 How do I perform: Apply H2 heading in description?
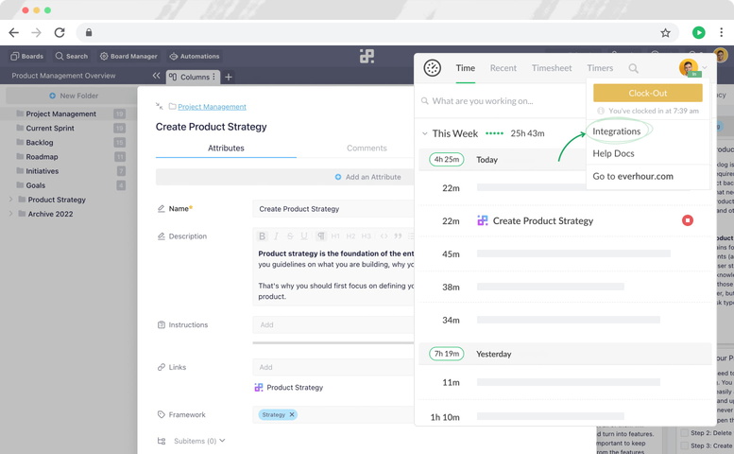pos(351,236)
